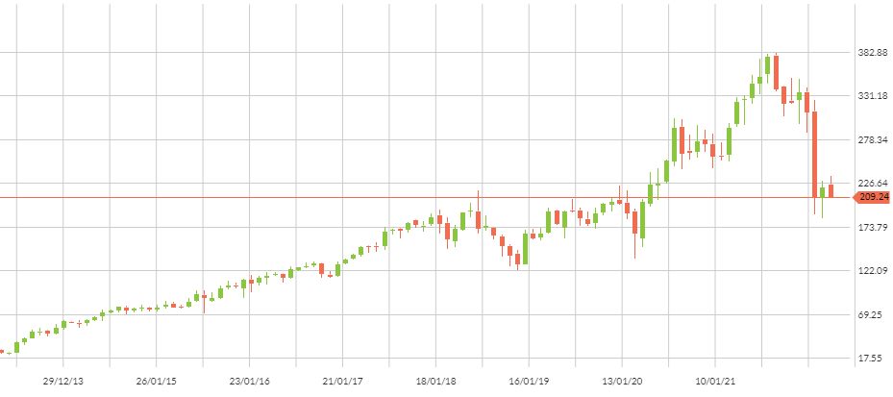Click the tallest red candlestick of the crash

[814, 154]
